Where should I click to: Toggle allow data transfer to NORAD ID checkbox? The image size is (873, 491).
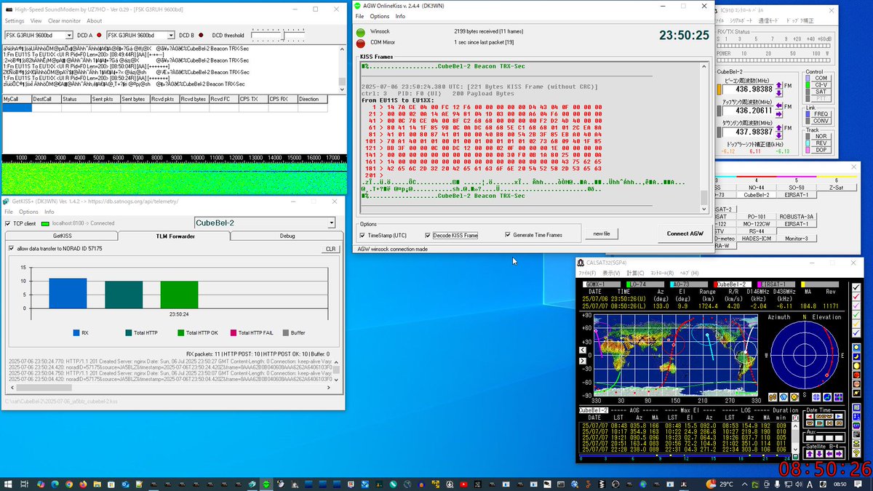point(11,249)
